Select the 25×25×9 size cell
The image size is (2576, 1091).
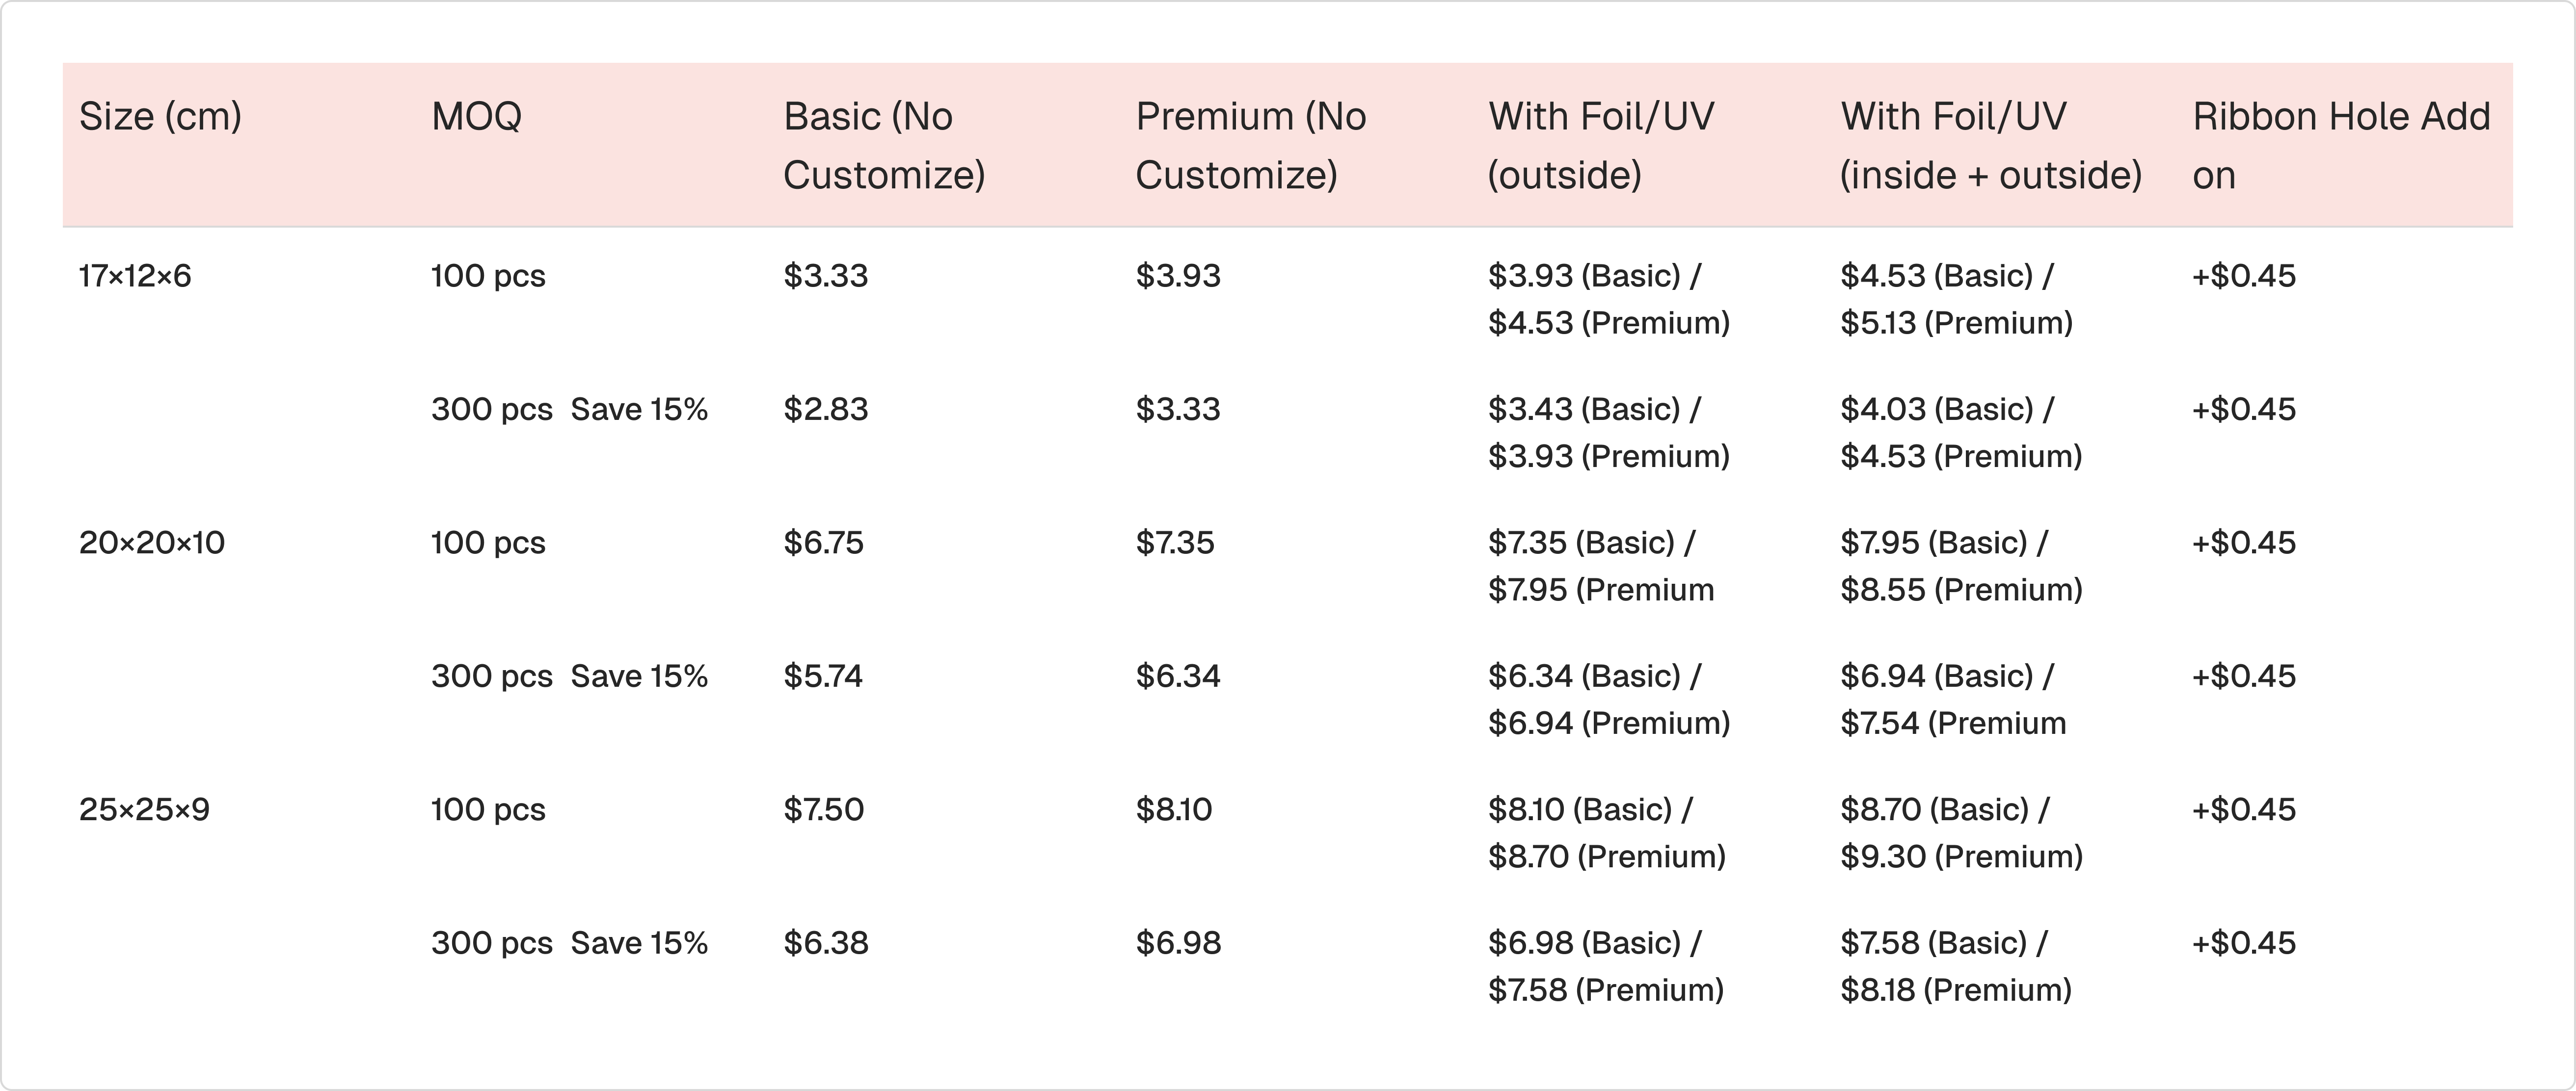(x=144, y=809)
